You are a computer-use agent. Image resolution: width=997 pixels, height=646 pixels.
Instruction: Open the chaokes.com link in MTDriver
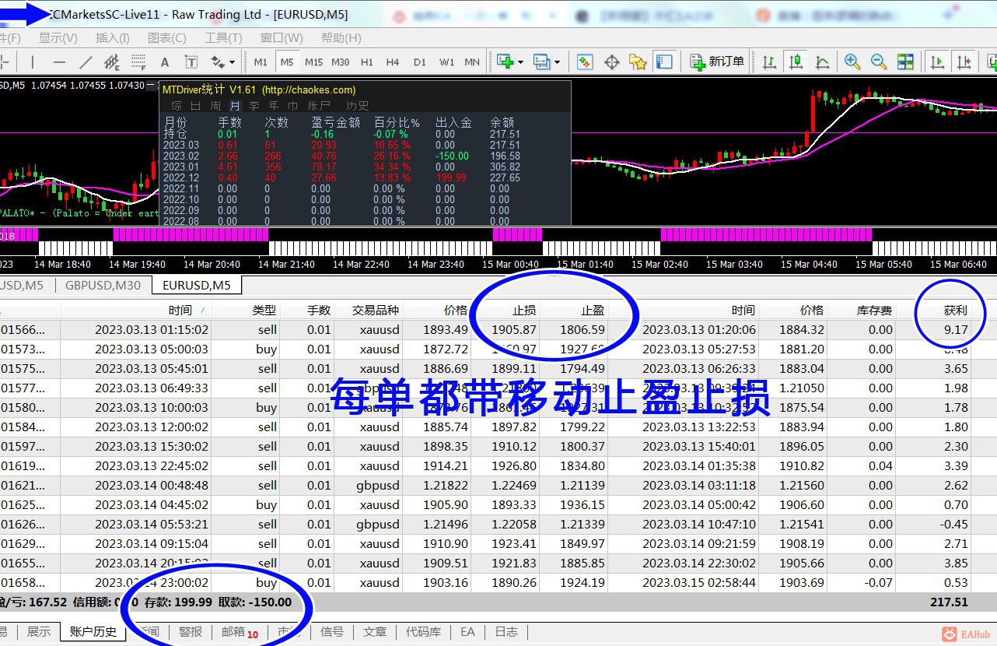point(309,90)
